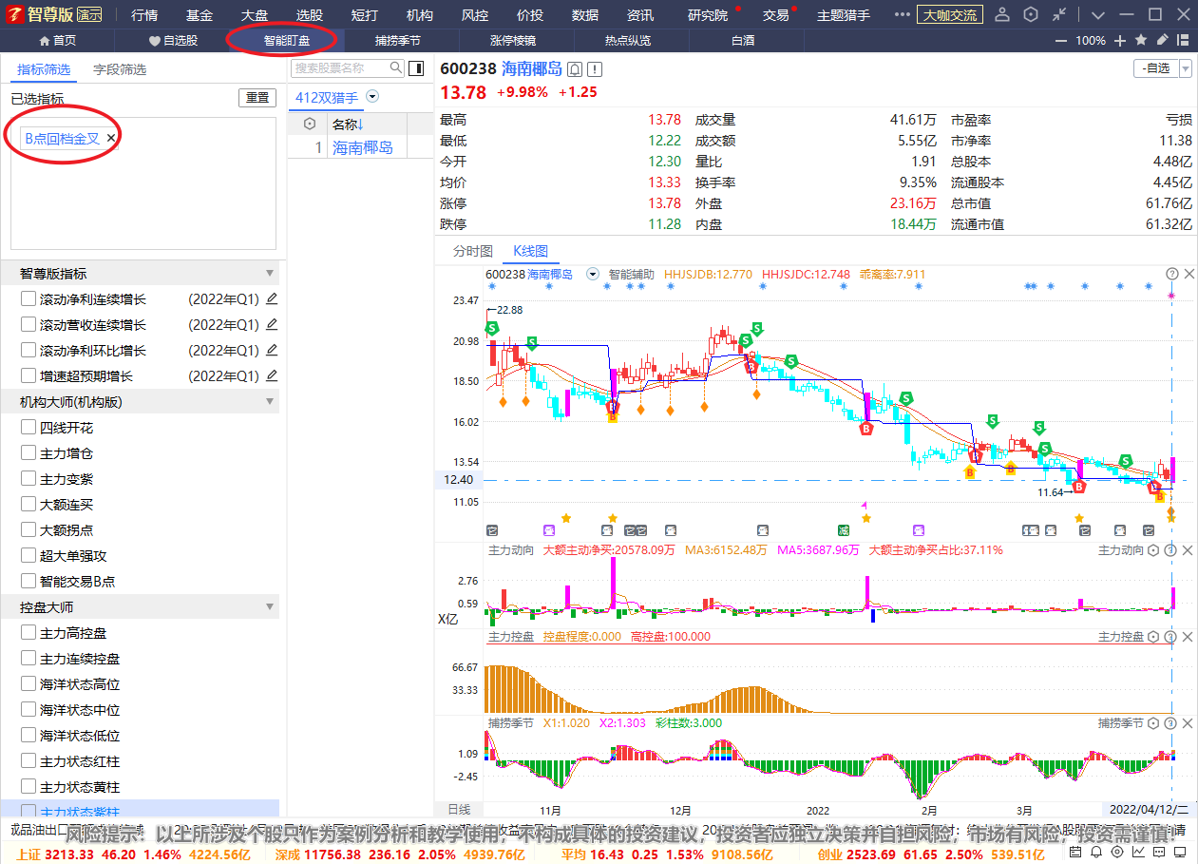Click the exclamation info icon beside 海南椰岛
Image resolution: width=1198 pixels, height=864 pixels.
click(595, 69)
